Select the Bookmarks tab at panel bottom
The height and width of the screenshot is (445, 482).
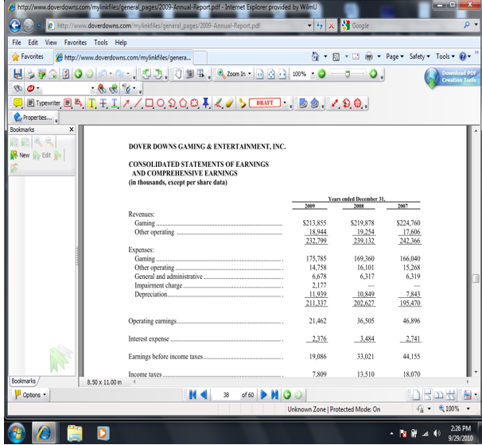[x=22, y=381]
